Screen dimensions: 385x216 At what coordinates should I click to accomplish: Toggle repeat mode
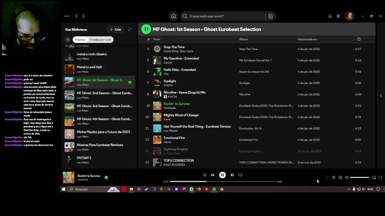click(x=240, y=175)
